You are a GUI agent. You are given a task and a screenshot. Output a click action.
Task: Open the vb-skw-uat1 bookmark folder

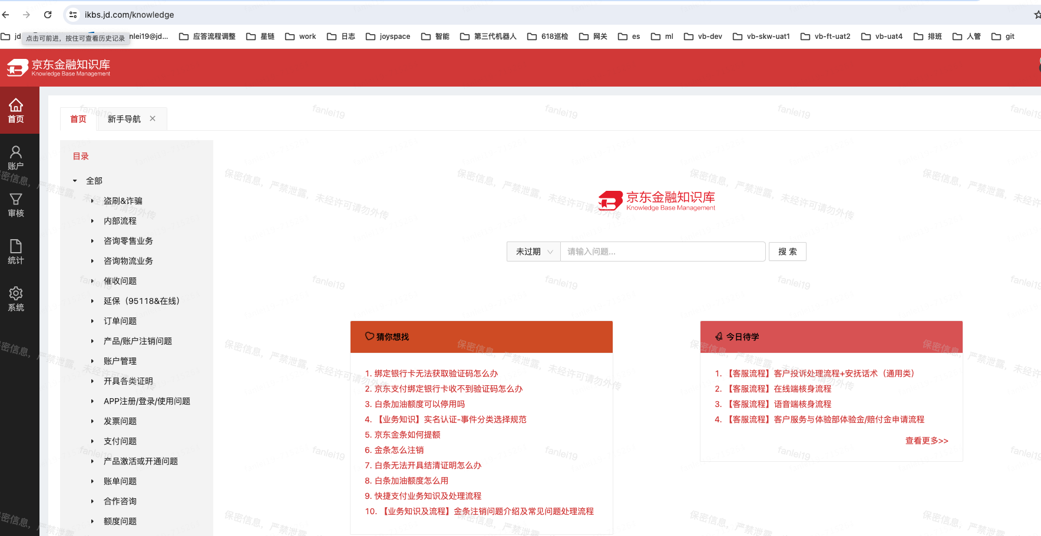[x=762, y=37]
